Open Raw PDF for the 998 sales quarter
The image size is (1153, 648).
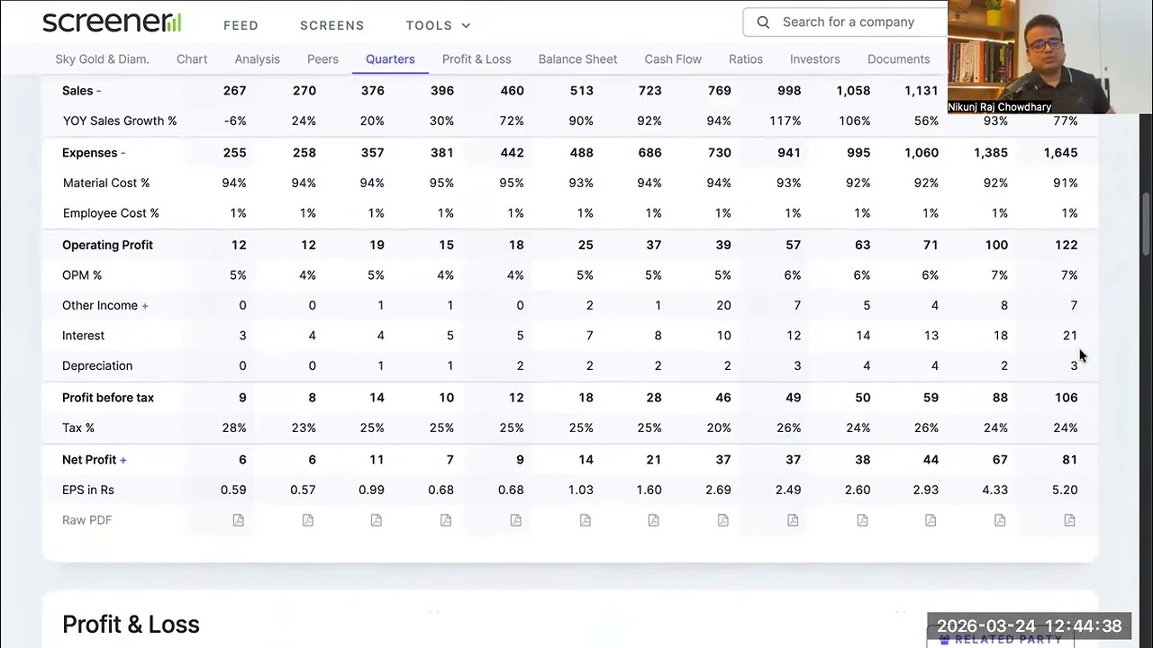(x=793, y=520)
